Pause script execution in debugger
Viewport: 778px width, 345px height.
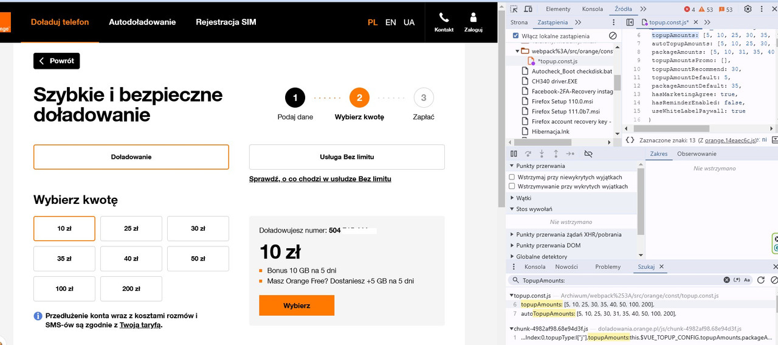point(514,154)
